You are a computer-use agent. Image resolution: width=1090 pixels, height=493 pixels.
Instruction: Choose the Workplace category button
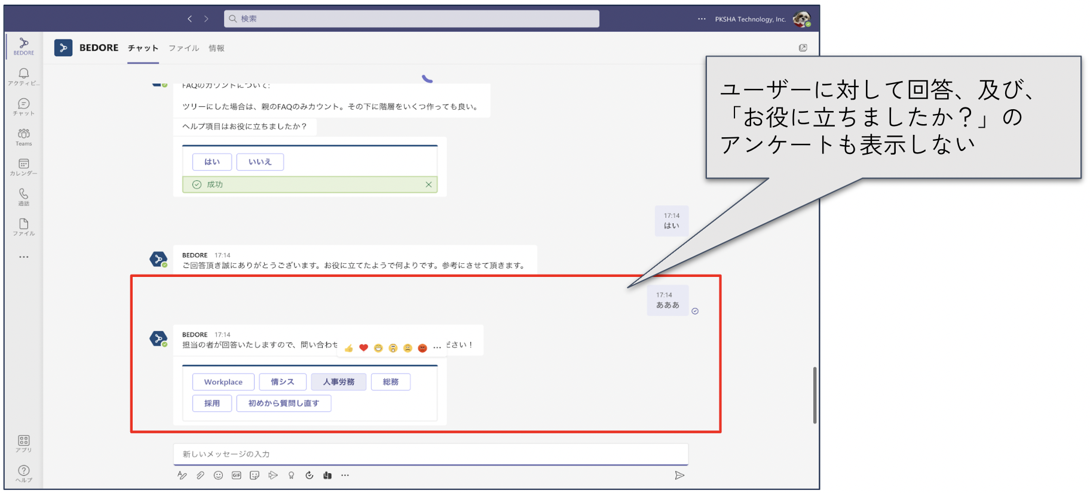coord(223,382)
